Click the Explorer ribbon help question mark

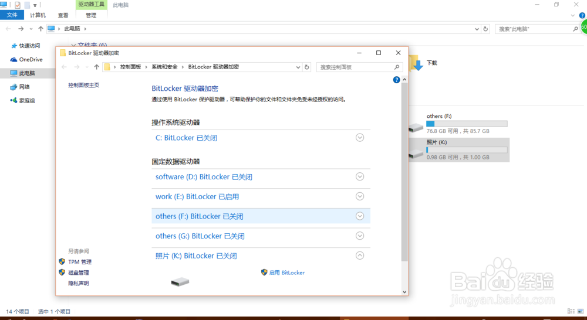point(582,15)
